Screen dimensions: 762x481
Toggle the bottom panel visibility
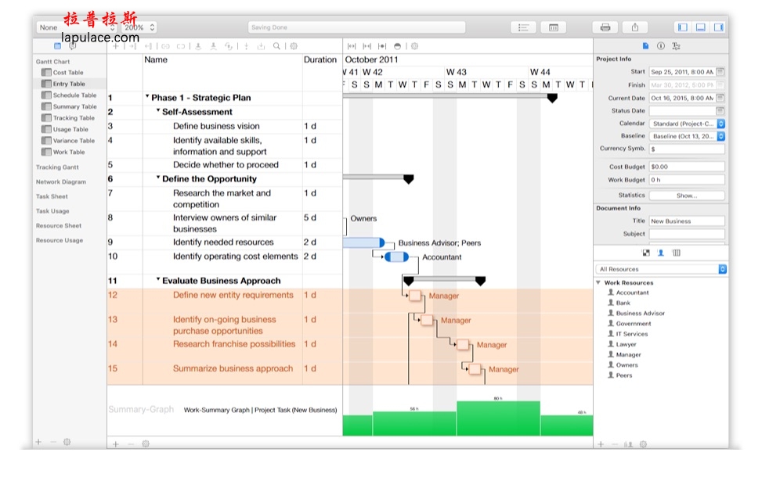[x=701, y=27]
